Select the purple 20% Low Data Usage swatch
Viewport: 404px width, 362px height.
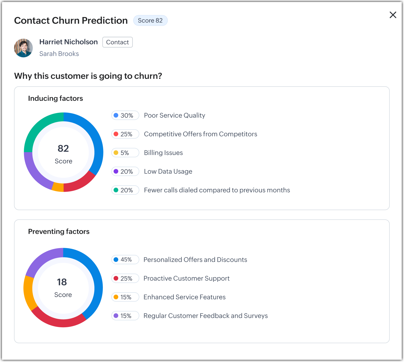point(116,171)
